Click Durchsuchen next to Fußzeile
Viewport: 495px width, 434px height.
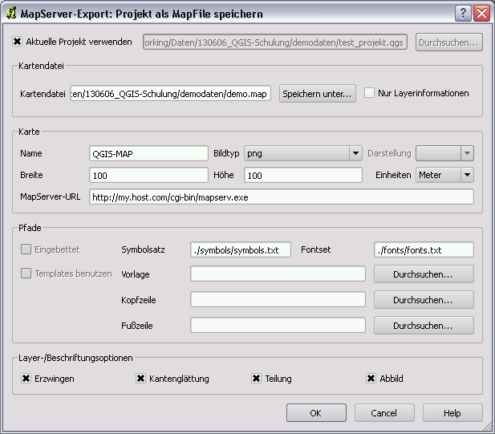coord(423,326)
